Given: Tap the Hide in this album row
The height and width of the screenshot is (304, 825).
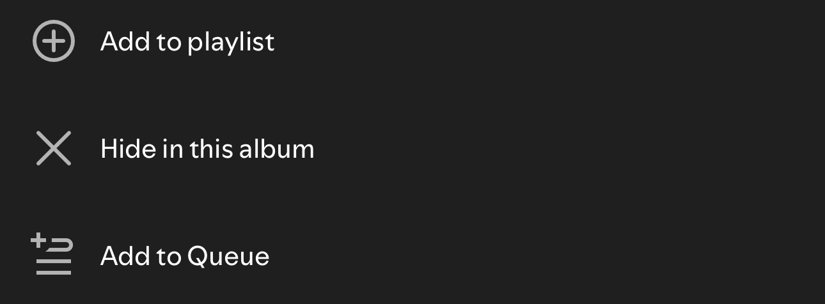Looking at the screenshot, I should pyautogui.click(x=207, y=149).
